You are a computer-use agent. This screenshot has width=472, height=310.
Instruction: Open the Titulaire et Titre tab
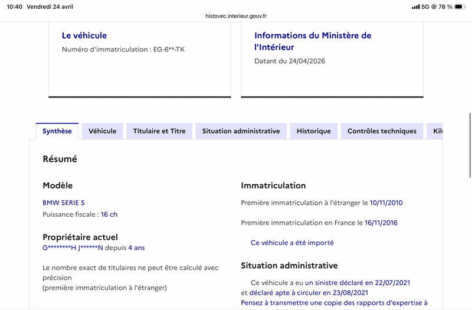[159, 131]
